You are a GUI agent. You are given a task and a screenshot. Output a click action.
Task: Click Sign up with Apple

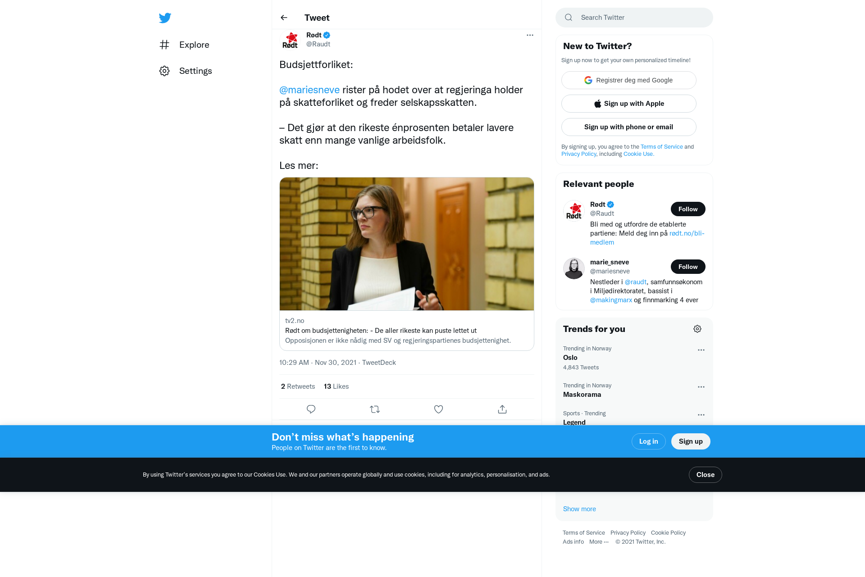coord(629,104)
